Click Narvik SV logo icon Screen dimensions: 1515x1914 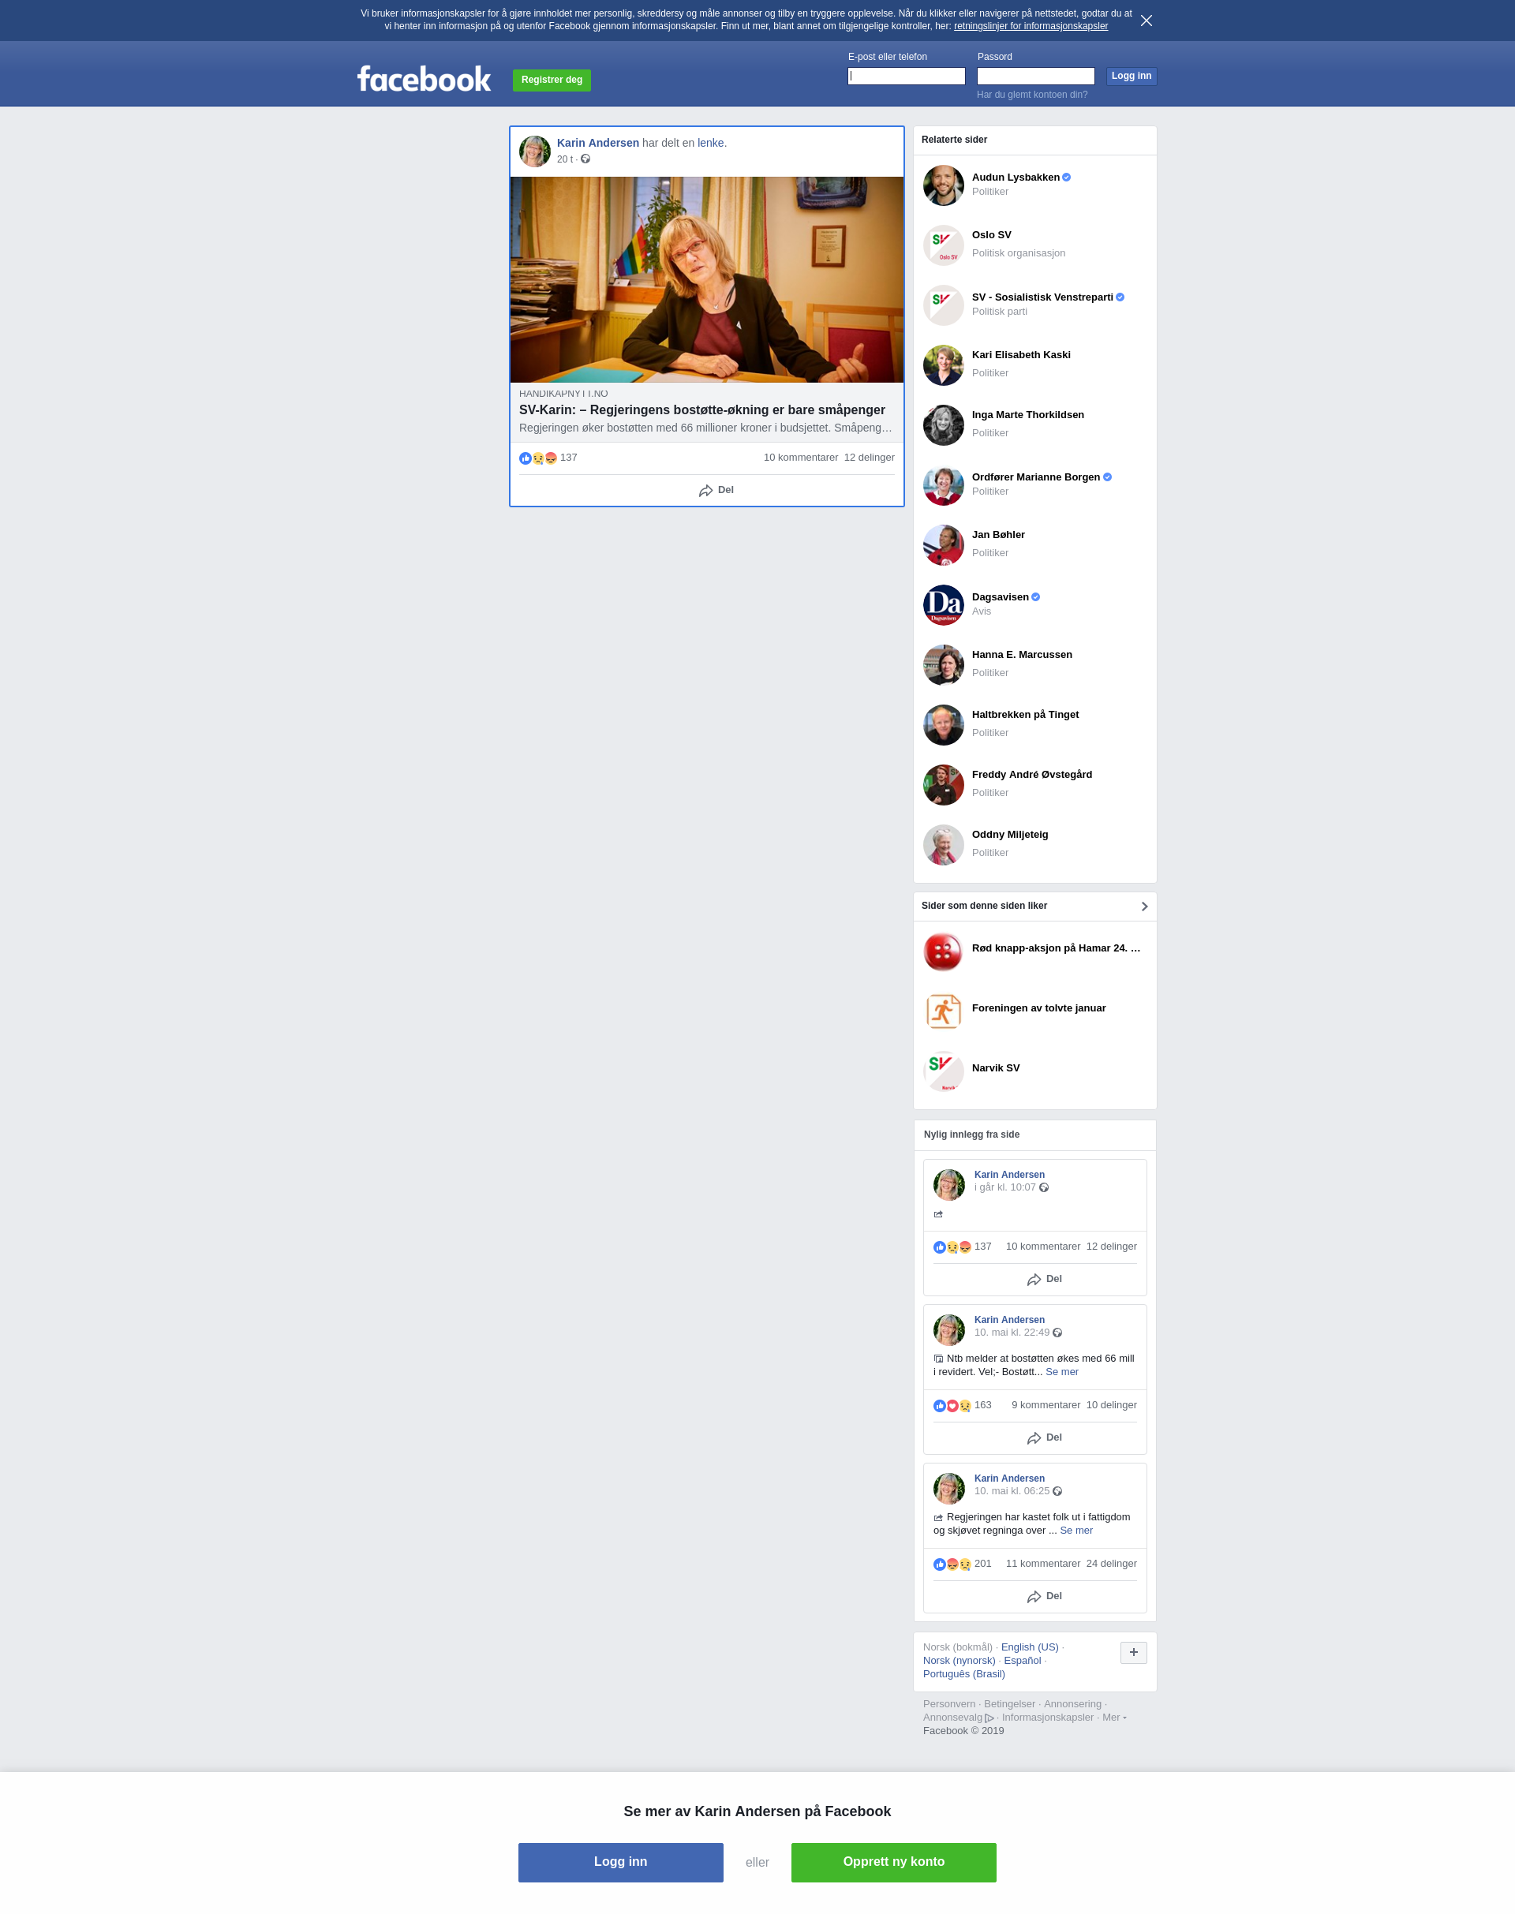click(x=943, y=1071)
